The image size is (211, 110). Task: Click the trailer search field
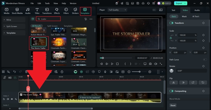click(48, 19)
